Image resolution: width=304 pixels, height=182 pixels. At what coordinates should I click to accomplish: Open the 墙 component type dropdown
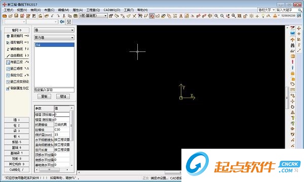tap(54, 30)
